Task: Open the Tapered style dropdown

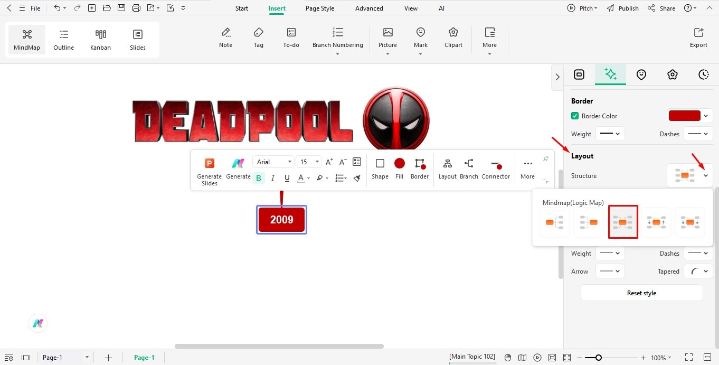Action: click(698, 271)
